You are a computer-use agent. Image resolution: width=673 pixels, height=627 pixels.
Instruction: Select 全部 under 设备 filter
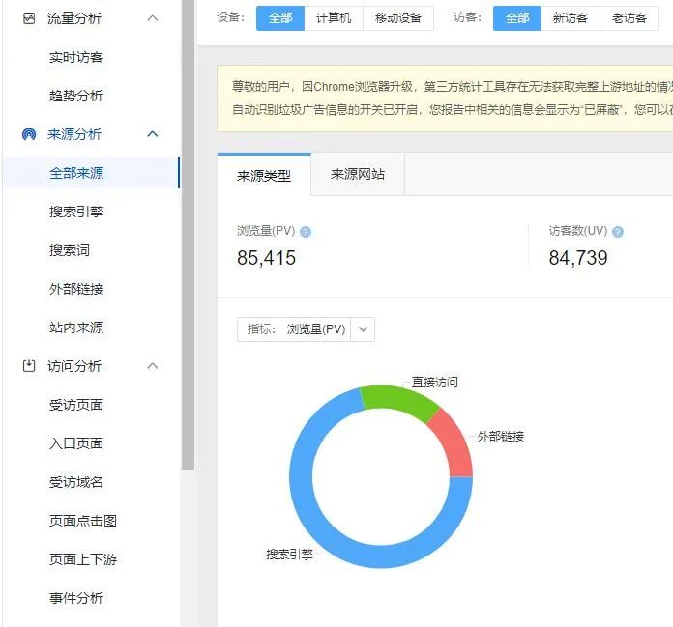point(280,18)
